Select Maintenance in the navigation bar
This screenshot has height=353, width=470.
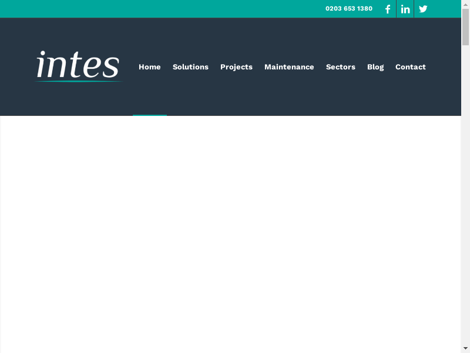tap(289, 67)
